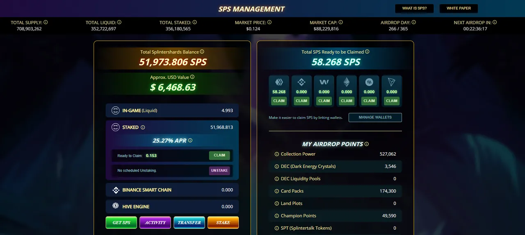Click the Collection Power value 527,062
The height and width of the screenshot is (235, 525).
point(388,154)
